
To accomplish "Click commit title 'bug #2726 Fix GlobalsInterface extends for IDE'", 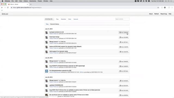I will [67, 66].
